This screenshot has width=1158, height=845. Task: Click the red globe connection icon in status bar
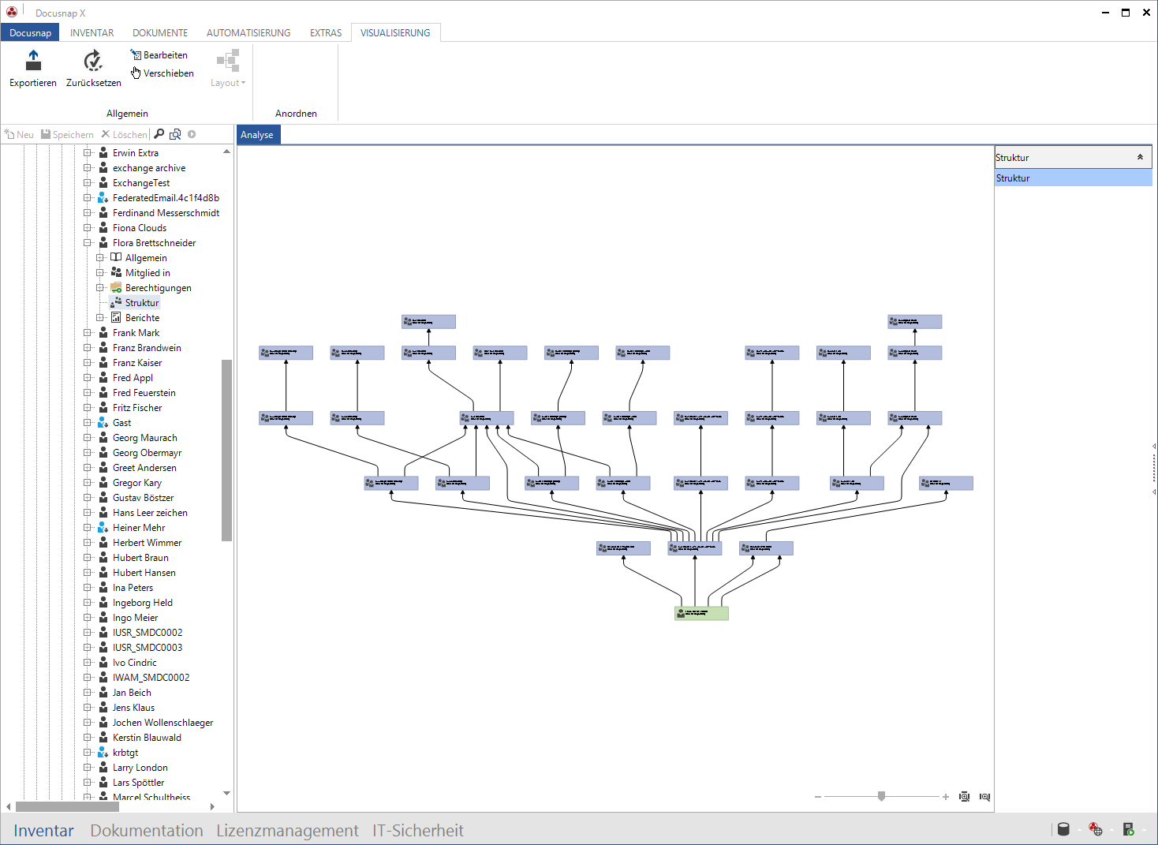pos(1096,829)
